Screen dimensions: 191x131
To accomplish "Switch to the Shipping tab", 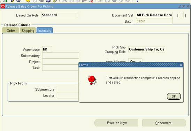I will (28, 30).
